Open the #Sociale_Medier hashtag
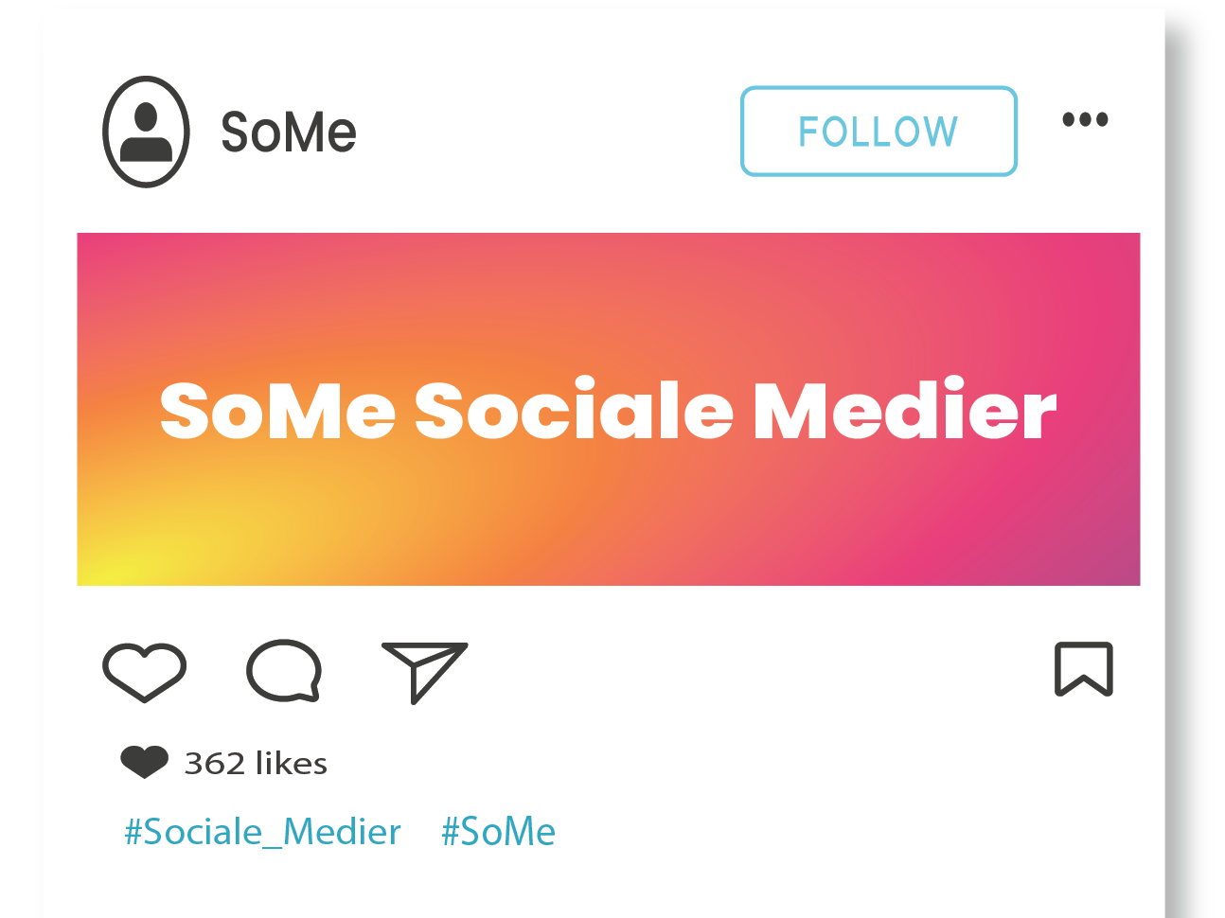The width and height of the screenshot is (1225, 918). point(262,832)
